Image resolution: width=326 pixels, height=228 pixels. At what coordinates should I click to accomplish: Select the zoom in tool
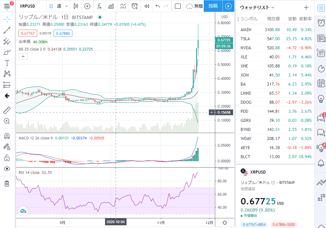[7, 121]
